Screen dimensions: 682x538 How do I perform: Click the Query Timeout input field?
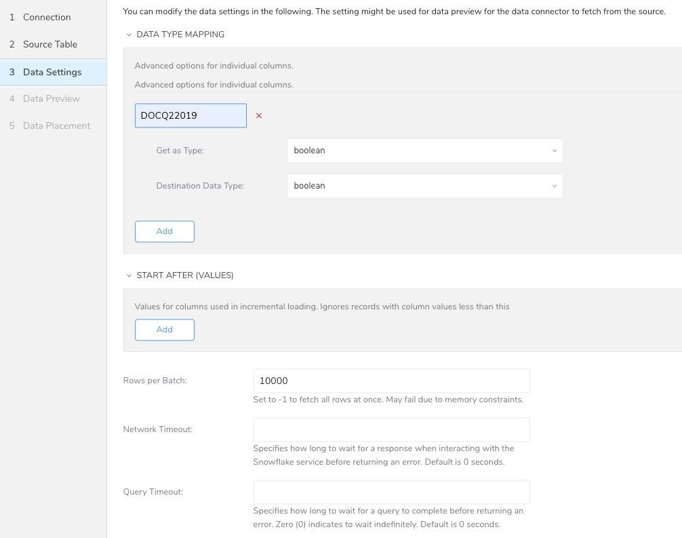pyautogui.click(x=391, y=492)
